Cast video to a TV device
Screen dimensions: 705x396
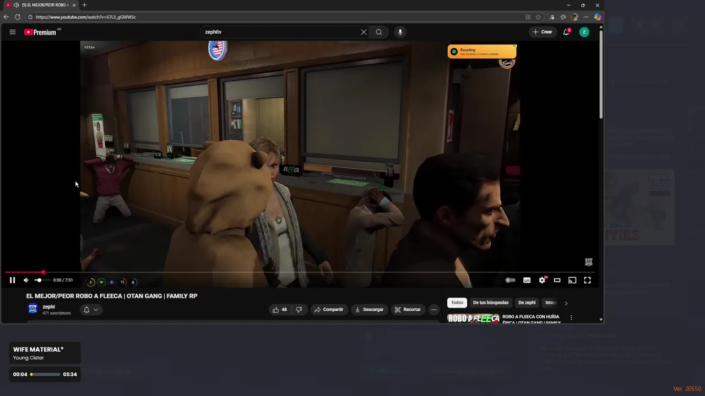[x=572, y=280]
